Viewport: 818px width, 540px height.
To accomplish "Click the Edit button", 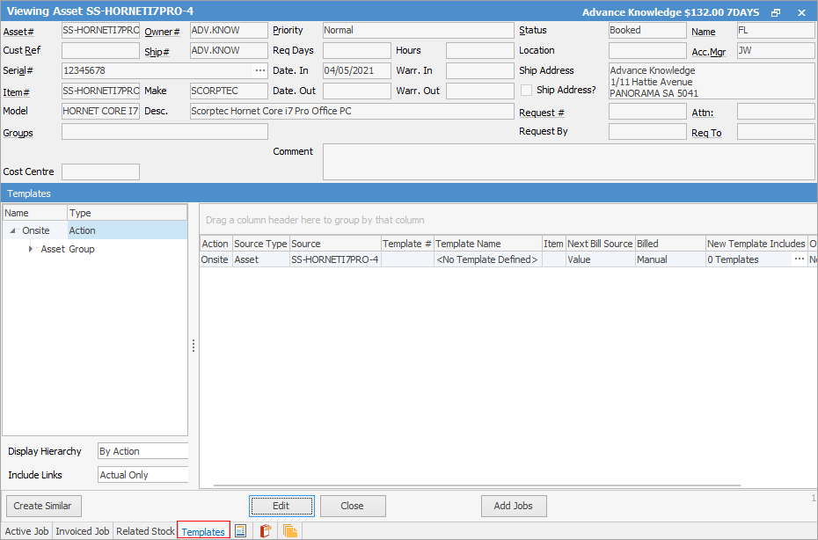I will tap(281, 506).
